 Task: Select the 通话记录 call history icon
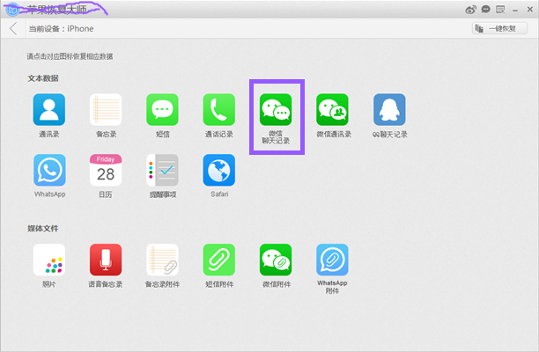[x=219, y=109]
